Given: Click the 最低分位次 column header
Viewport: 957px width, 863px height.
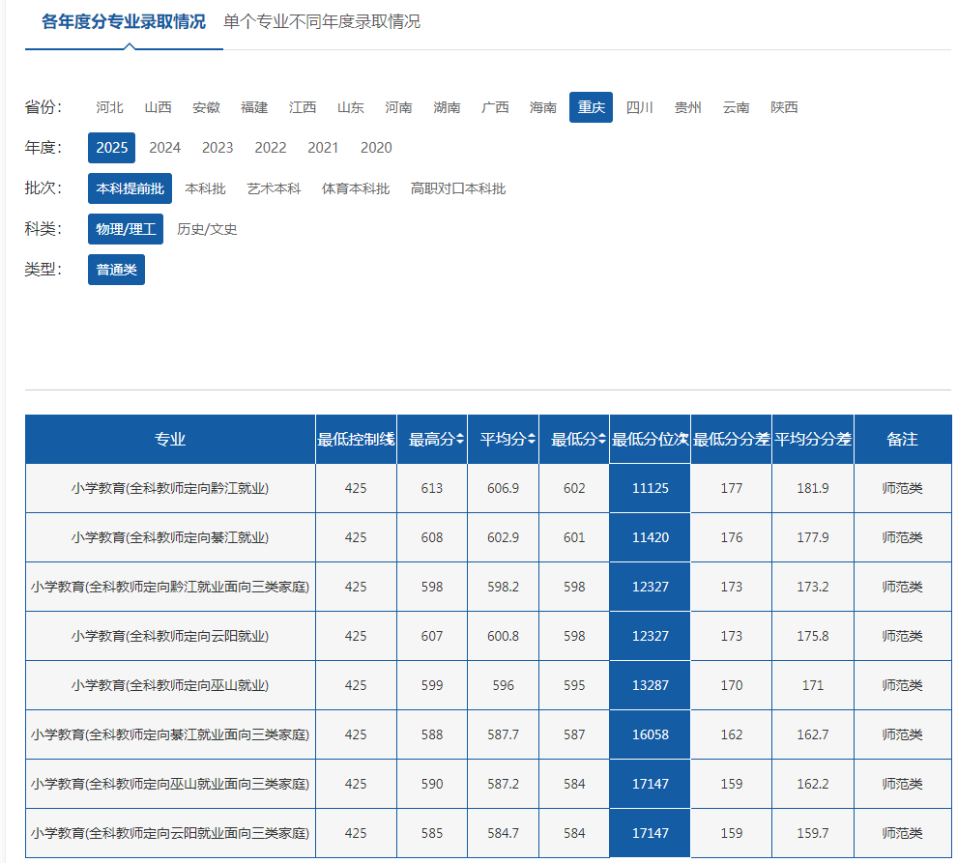Looking at the screenshot, I should click(650, 439).
